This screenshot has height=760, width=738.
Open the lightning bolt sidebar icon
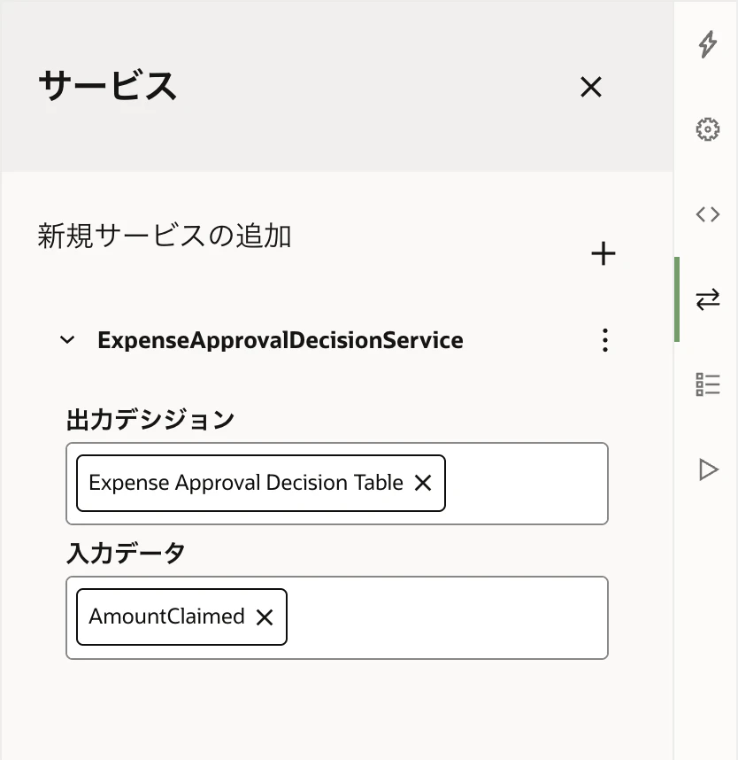(x=708, y=44)
